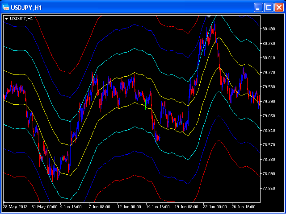Click the 78.090 price label
Image resolution: width=286 pixels, height=214 pixels.
[x=269, y=174]
